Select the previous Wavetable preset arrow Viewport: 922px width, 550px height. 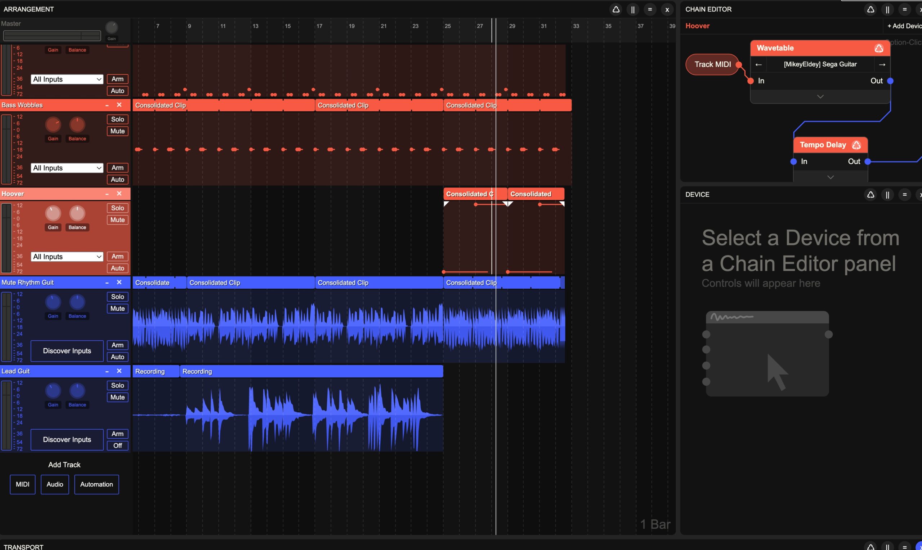pos(758,65)
